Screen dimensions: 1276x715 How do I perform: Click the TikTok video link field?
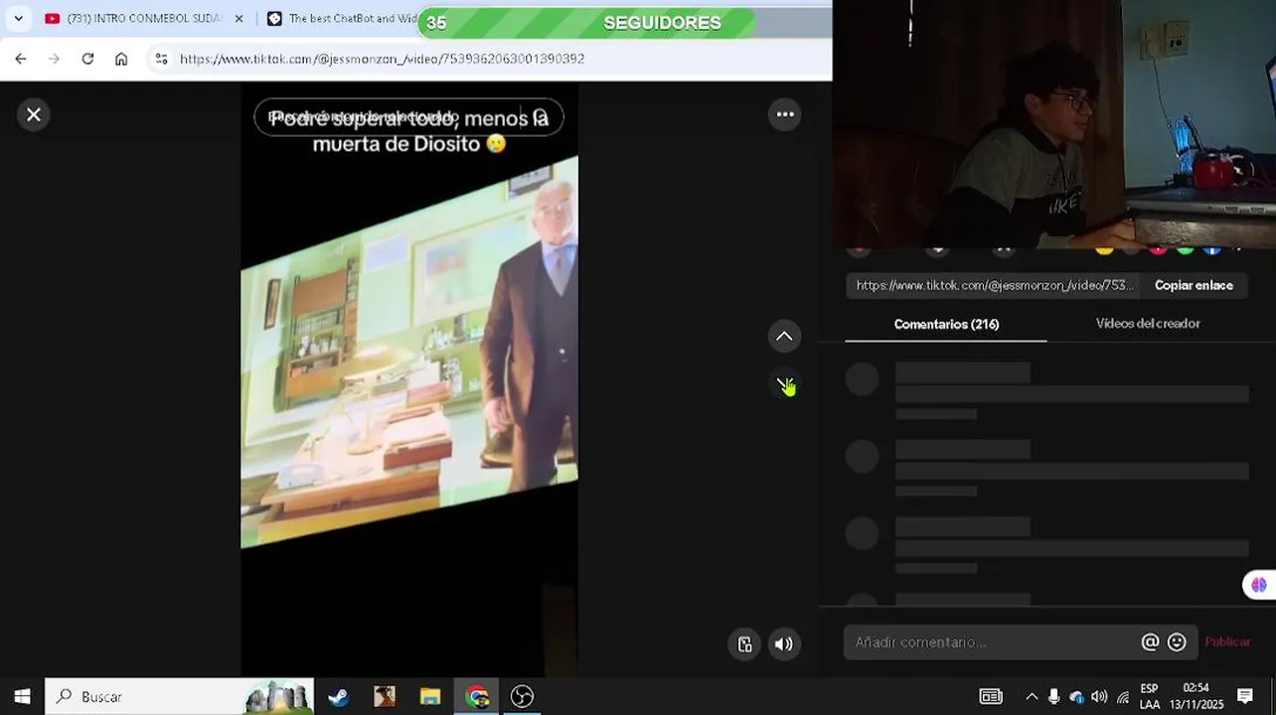(x=995, y=285)
